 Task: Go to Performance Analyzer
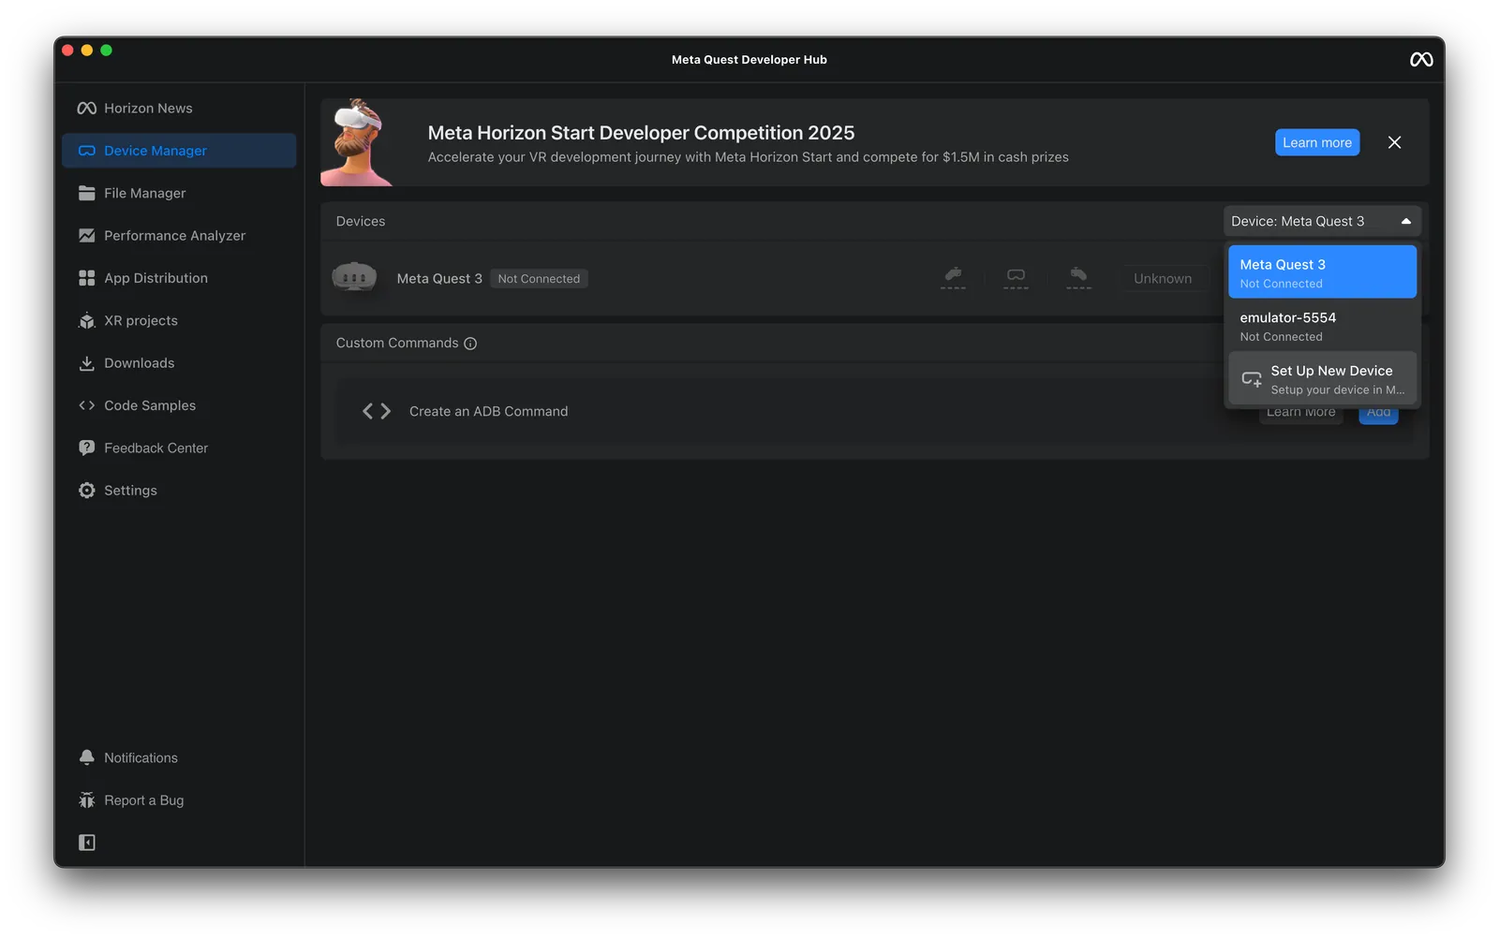(x=179, y=235)
